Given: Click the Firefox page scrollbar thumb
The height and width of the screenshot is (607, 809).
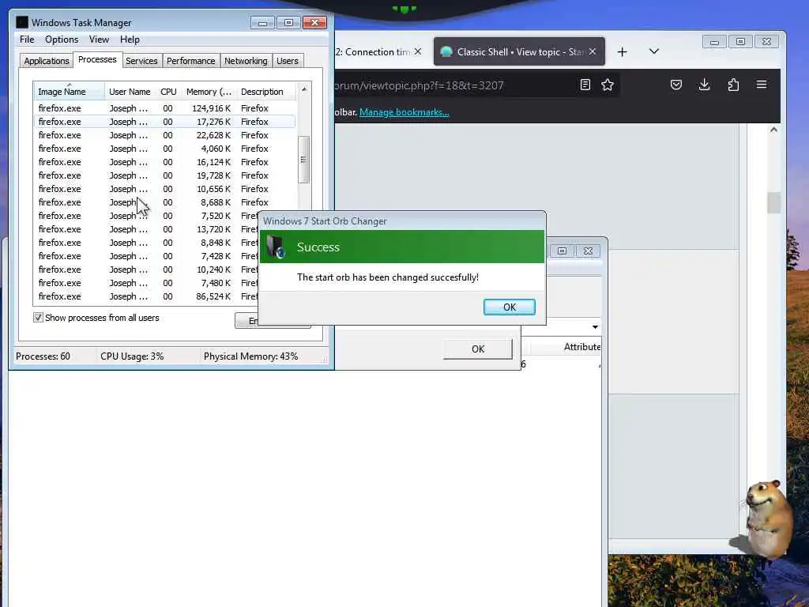Looking at the screenshot, I should pos(773,202).
